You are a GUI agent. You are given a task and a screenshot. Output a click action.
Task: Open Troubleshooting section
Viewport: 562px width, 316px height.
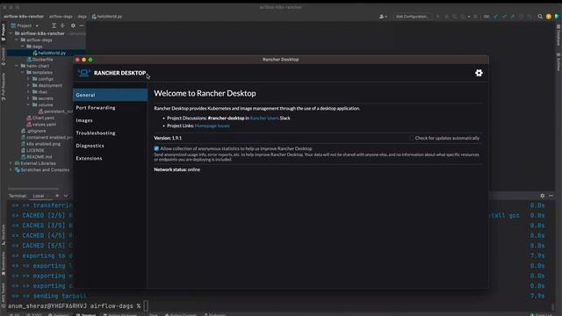point(110,133)
